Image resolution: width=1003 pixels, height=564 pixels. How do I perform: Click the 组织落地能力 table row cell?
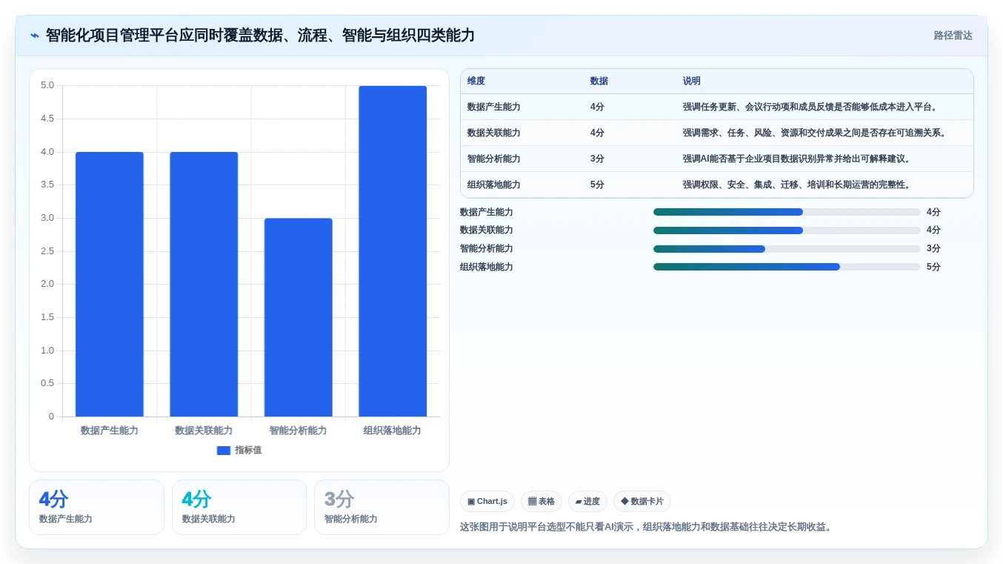[494, 185]
